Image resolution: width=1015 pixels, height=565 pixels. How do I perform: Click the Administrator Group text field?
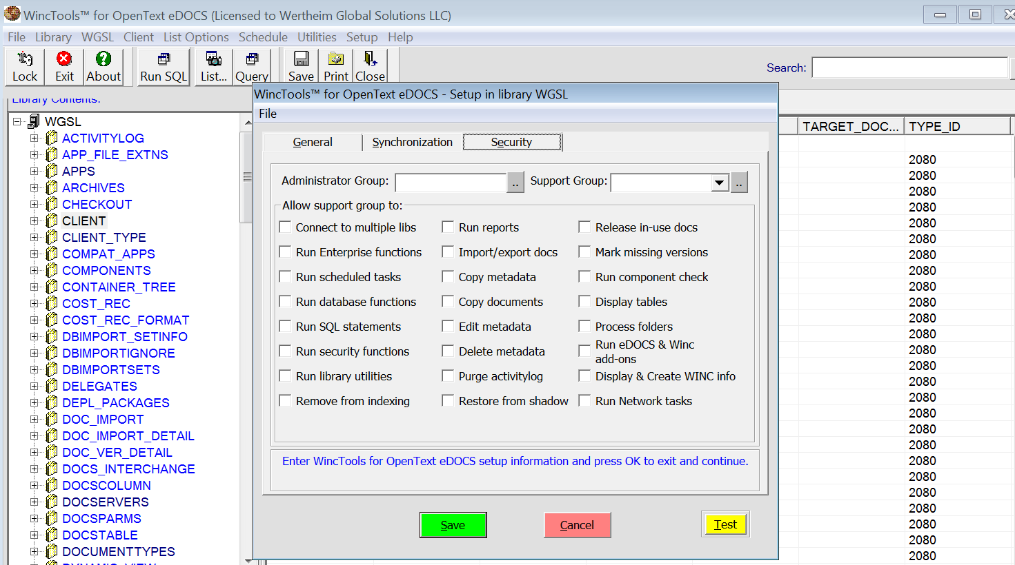[x=451, y=183]
